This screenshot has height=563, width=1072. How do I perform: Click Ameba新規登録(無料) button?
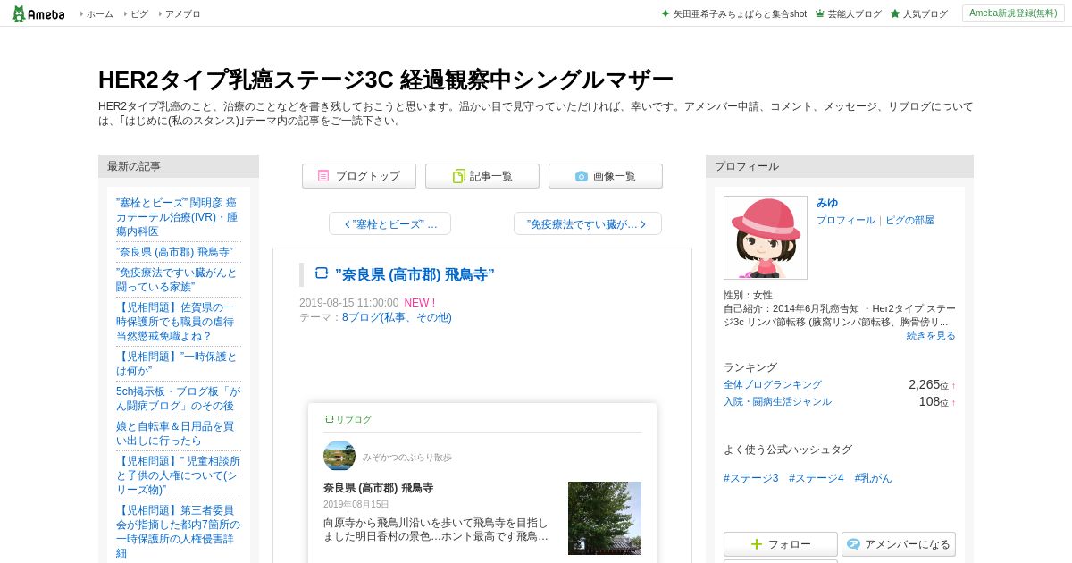[1013, 13]
